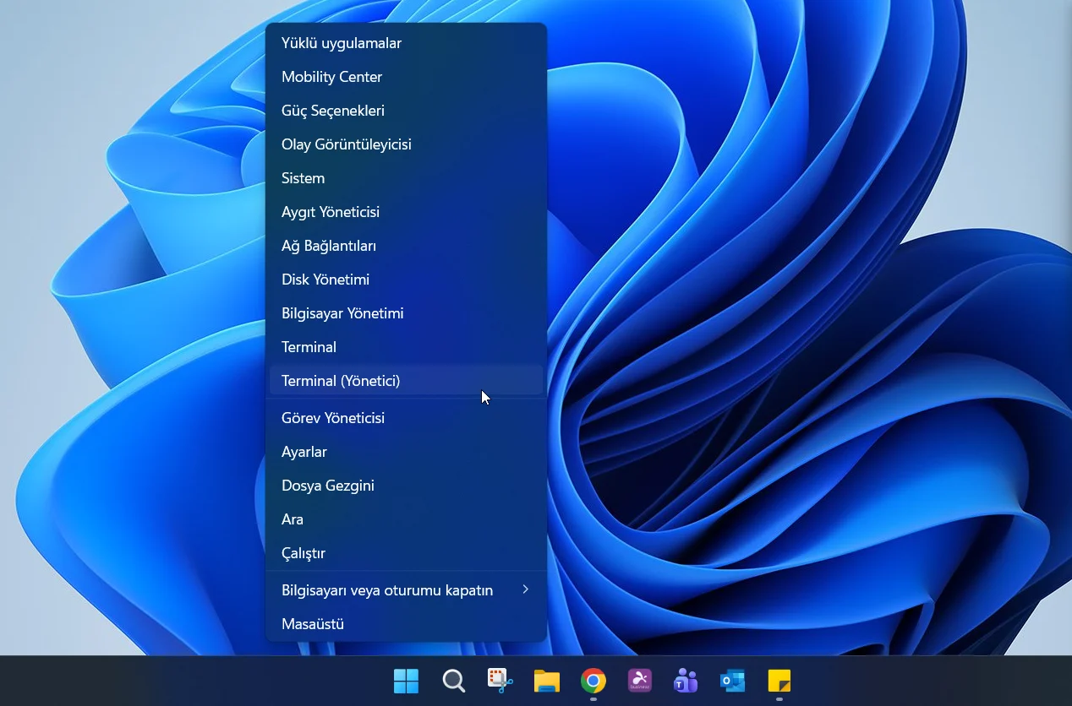
Task: Open File Explorer folder icon in taskbar
Action: tap(547, 681)
